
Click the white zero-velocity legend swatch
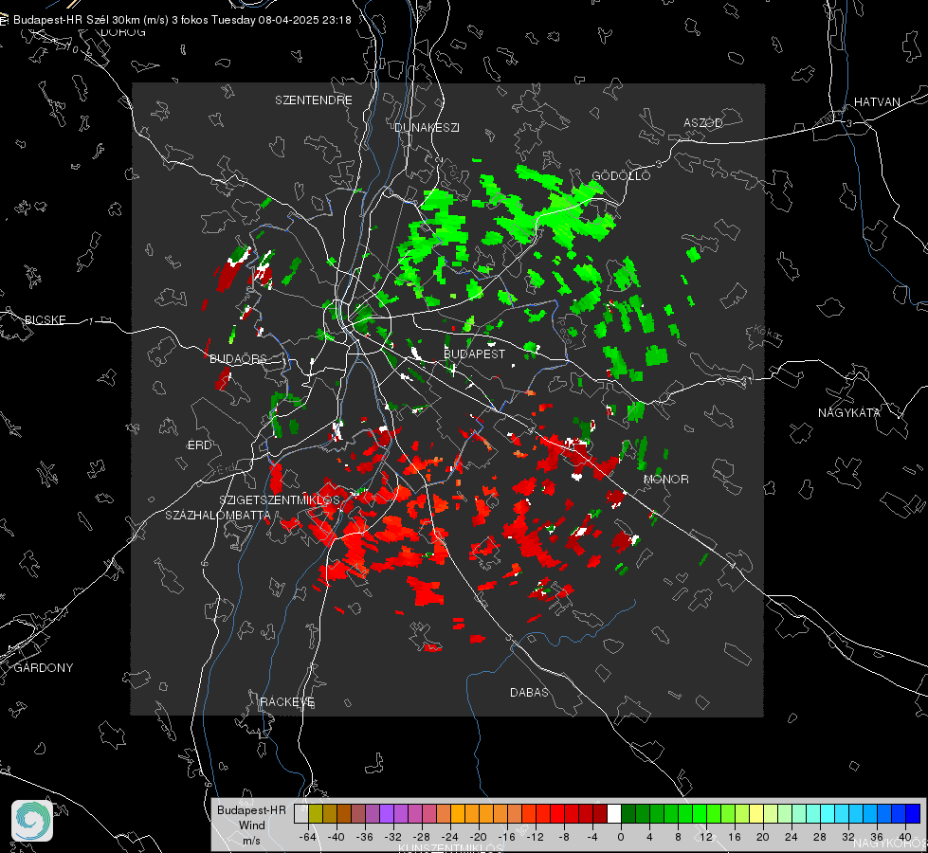[x=614, y=814]
